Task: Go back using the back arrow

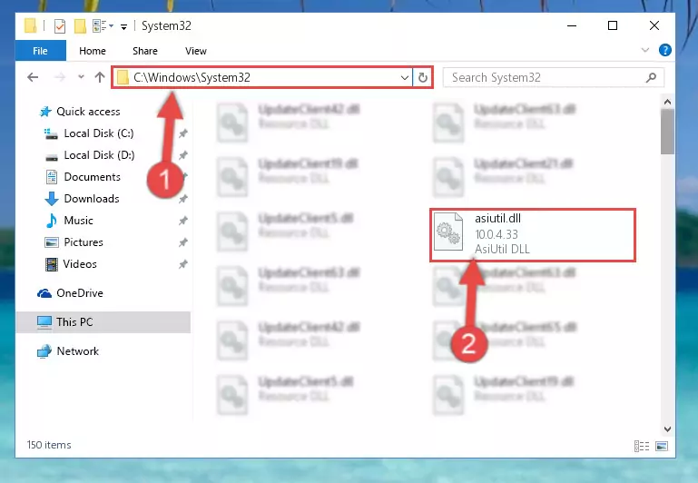Action: 33,77
